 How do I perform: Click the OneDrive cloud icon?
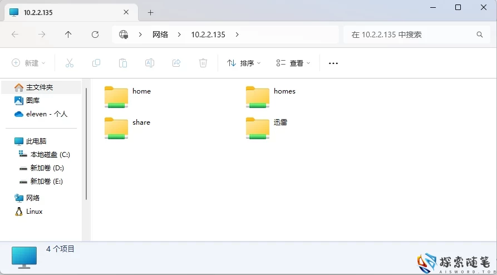pyautogui.click(x=19, y=114)
